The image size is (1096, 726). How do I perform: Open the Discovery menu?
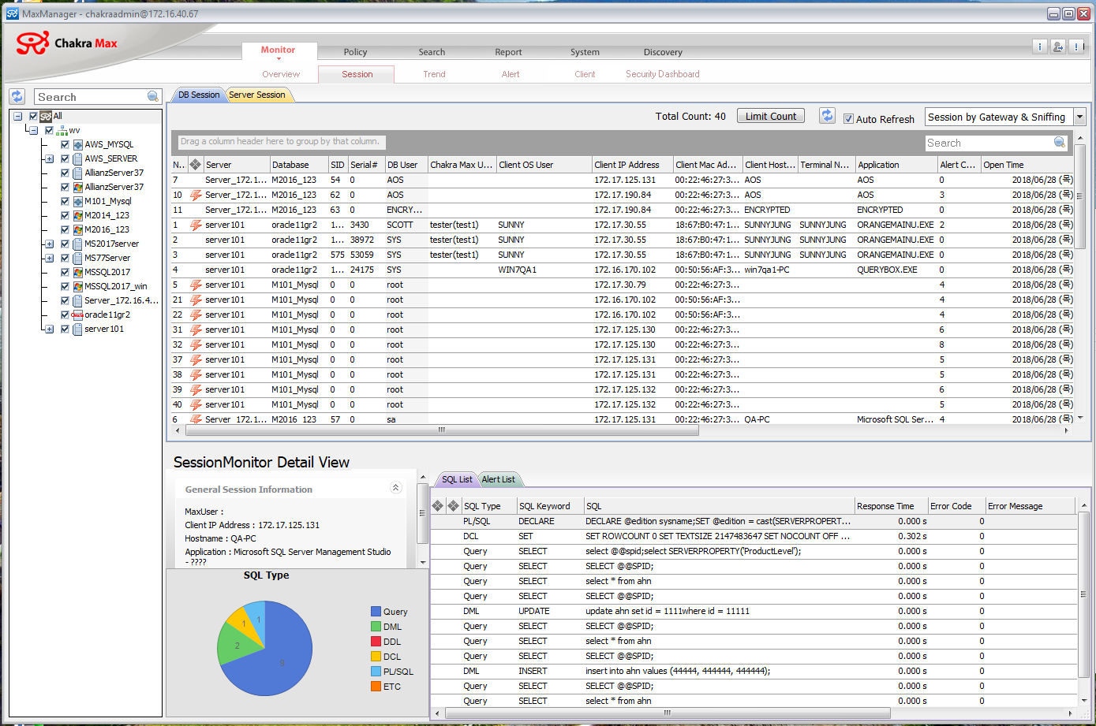[663, 52]
